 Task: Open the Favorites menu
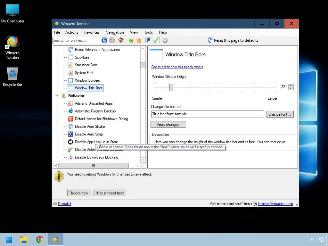coord(92,32)
